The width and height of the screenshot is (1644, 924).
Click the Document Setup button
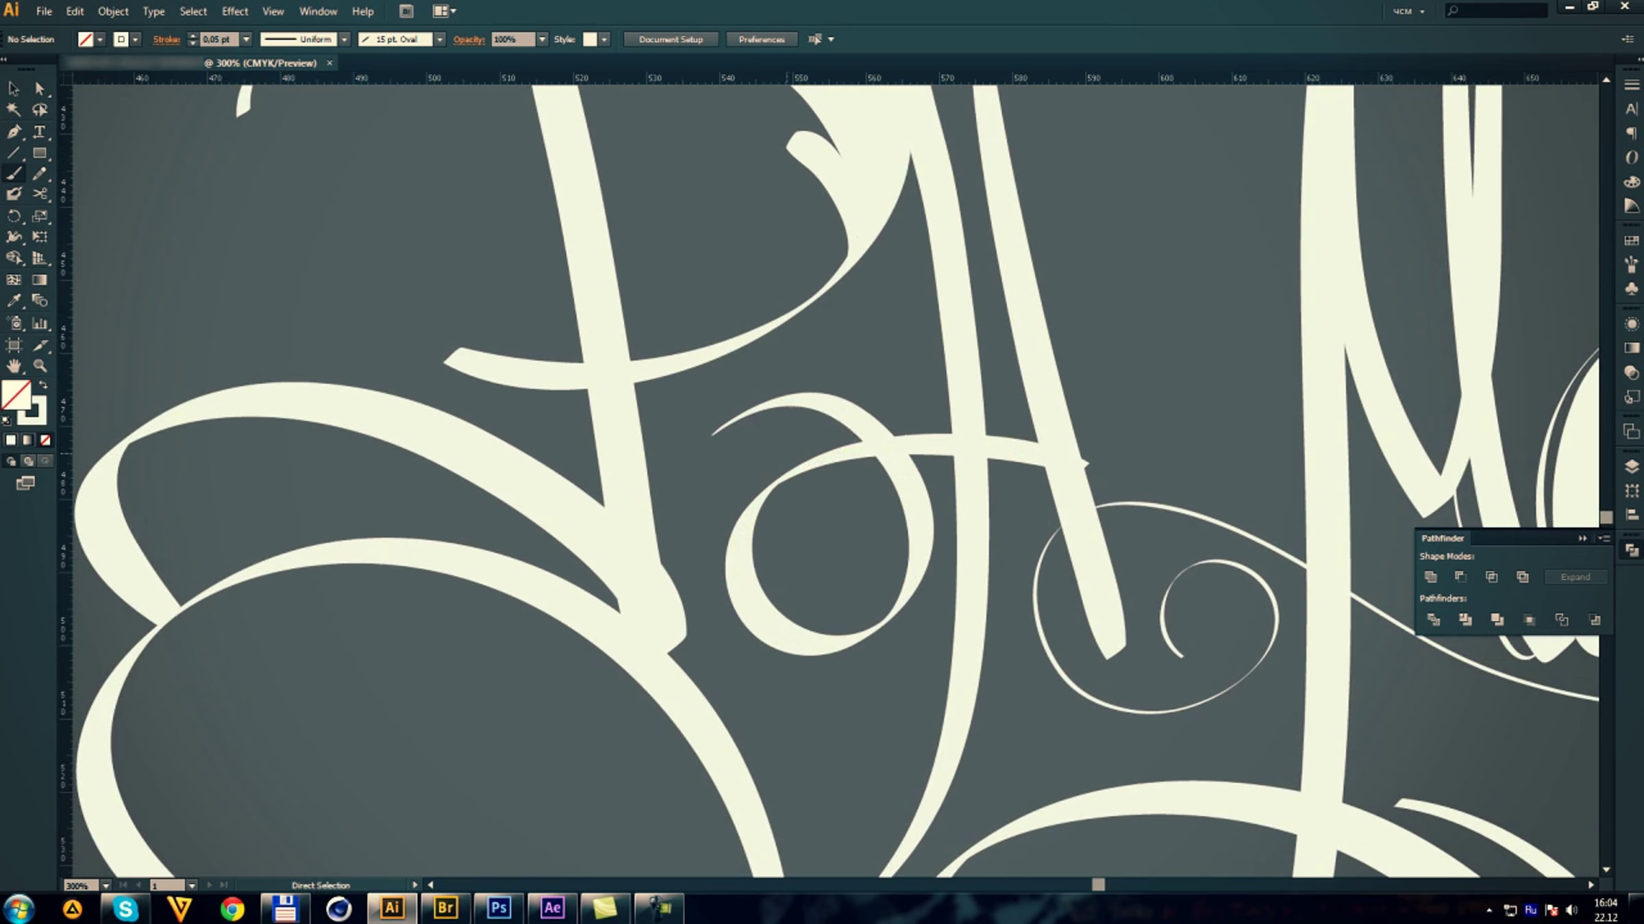pyautogui.click(x=671, y=40)
